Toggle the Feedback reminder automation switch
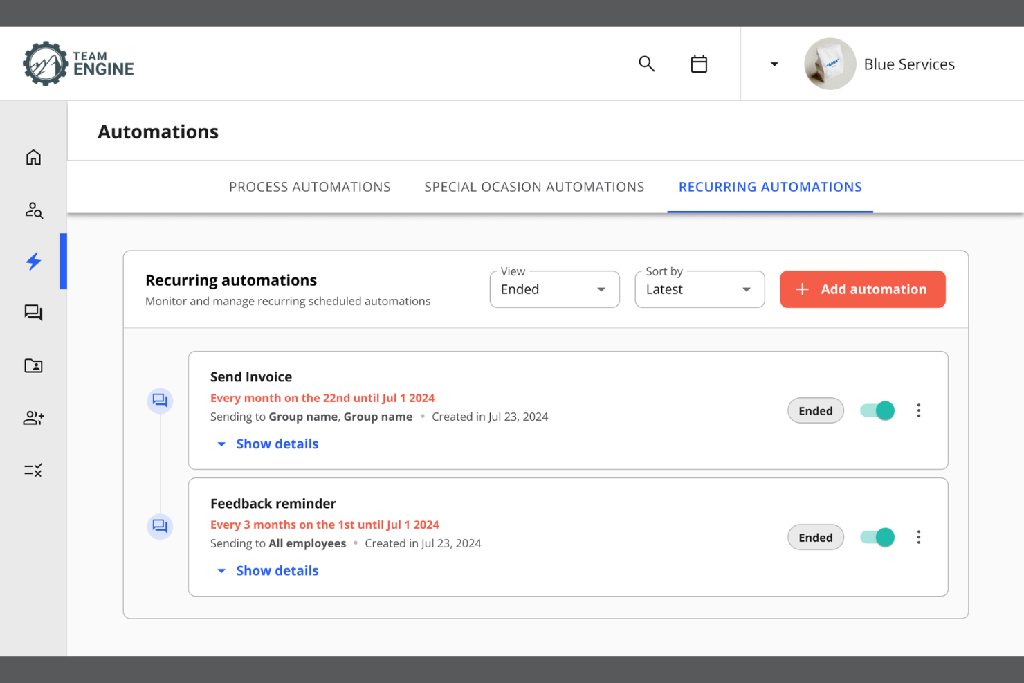This screenshot has height=683, width=1024. tap(877, 537)
